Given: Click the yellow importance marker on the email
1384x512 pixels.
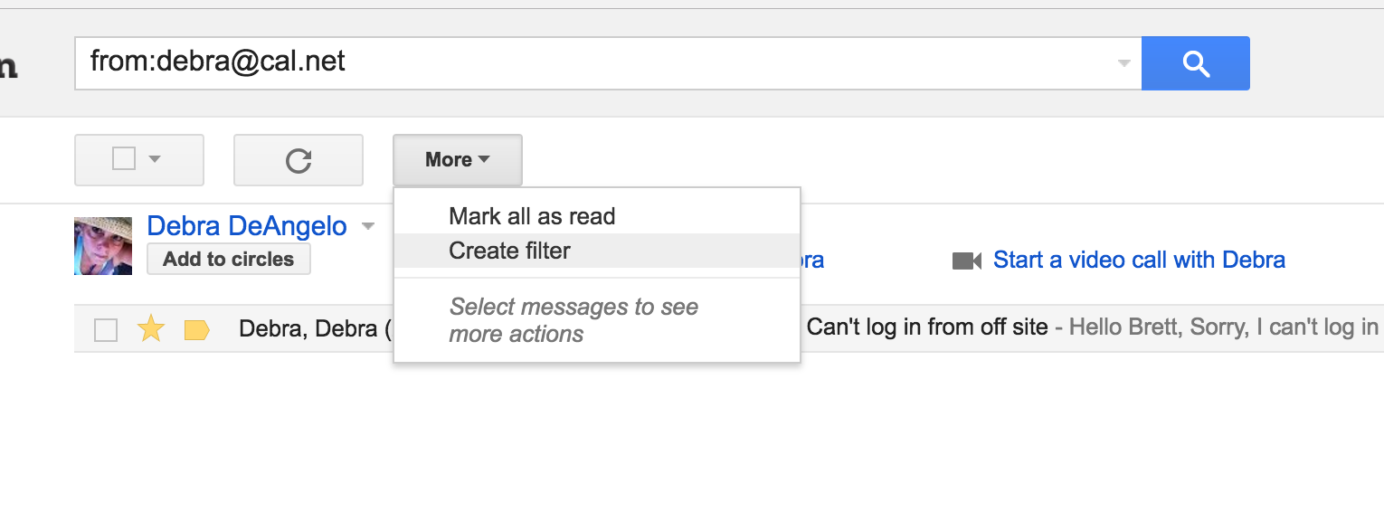Looking at the screenshot, I should [196, 330].
